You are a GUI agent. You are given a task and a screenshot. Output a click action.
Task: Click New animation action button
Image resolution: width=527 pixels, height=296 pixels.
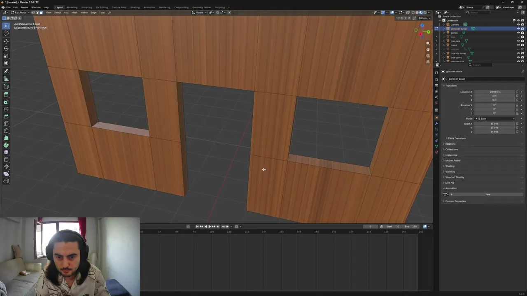pos(488,194)
